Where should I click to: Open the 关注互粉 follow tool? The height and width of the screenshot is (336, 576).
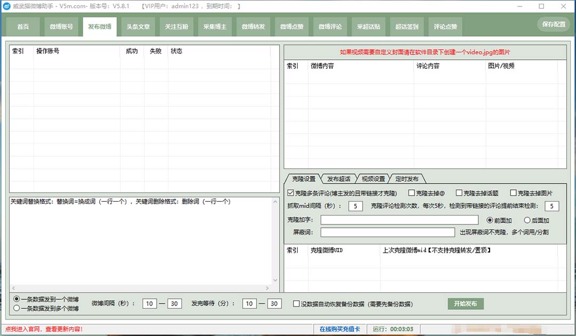point(176,26)
